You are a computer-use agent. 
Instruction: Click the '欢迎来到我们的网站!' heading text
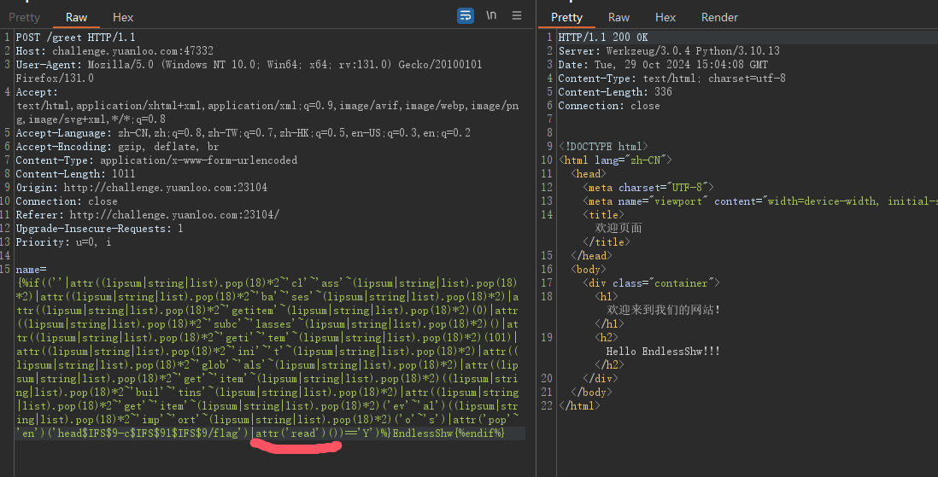(x=663, y=311)
